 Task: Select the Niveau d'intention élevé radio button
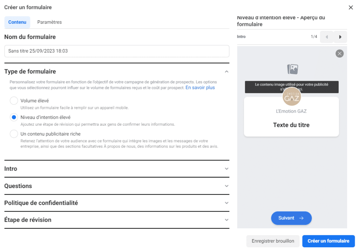tap(14, 117)
